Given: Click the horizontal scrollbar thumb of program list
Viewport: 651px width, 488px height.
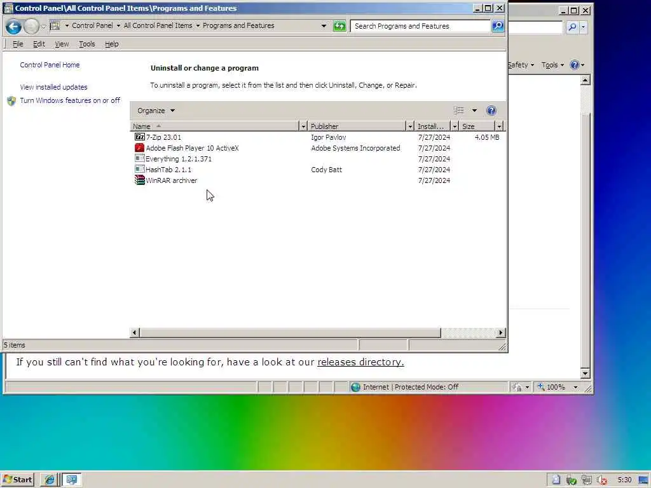Looking at the screenshot, I should pos(290,332).
